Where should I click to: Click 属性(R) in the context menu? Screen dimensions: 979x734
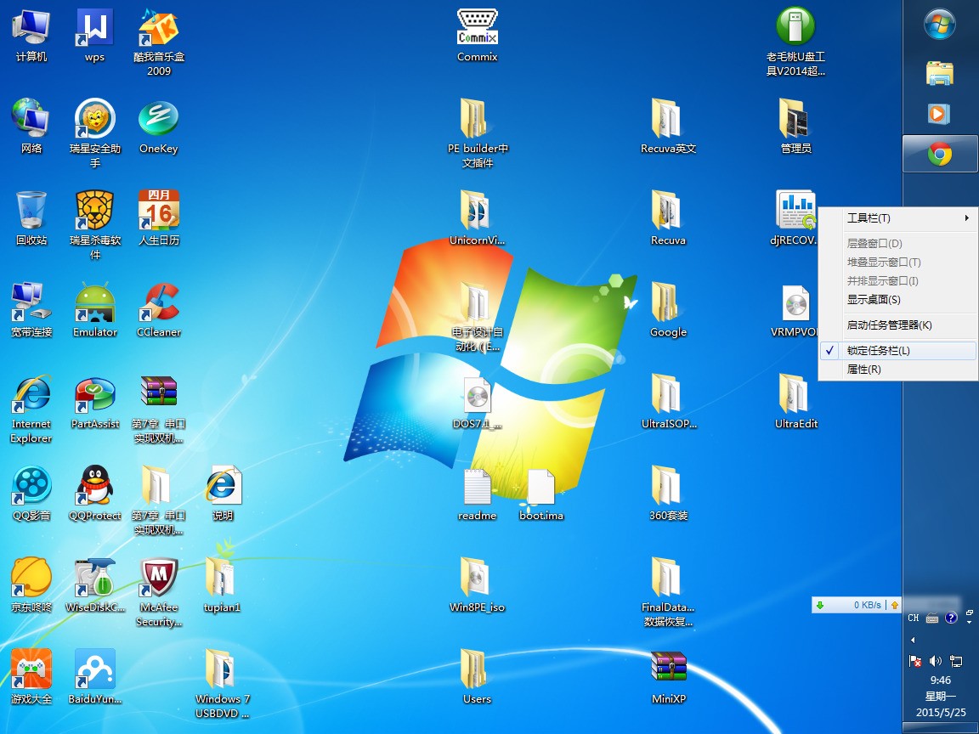pos(863,369)
